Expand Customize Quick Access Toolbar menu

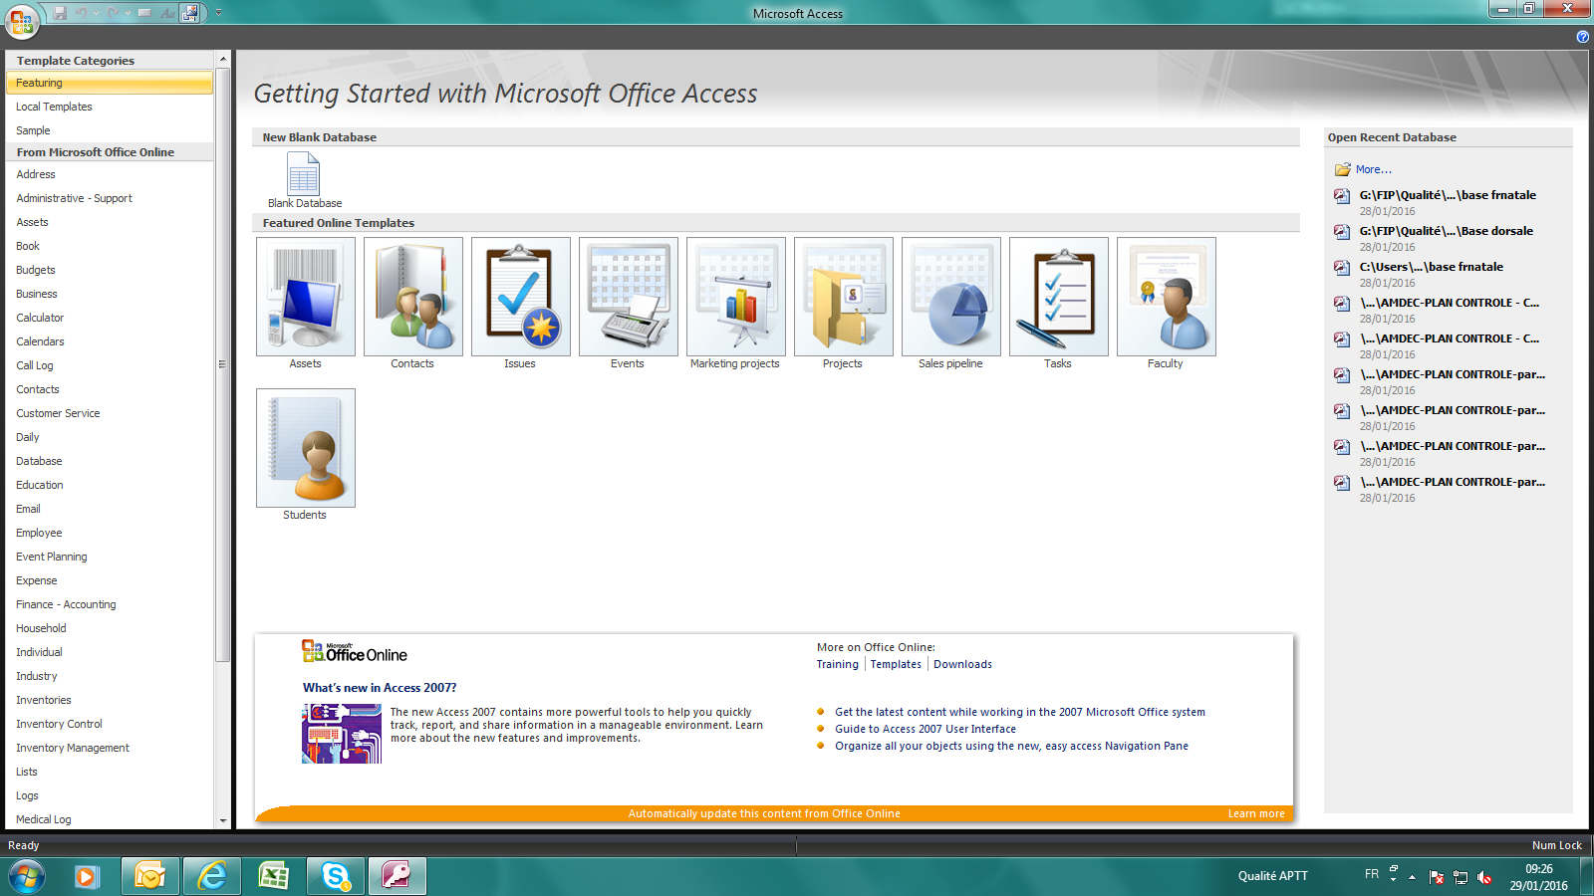[x=218, y=13]
